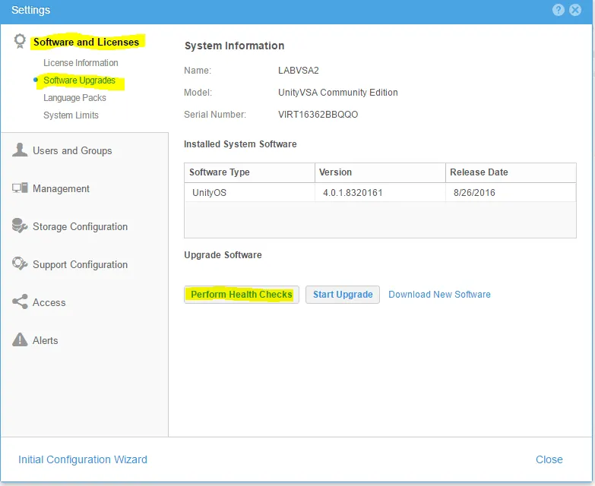Image resolution: width=595 pixels, height=486 pixels.
Task: Click the Storage Configuration database icon
Action: [20, 226]
